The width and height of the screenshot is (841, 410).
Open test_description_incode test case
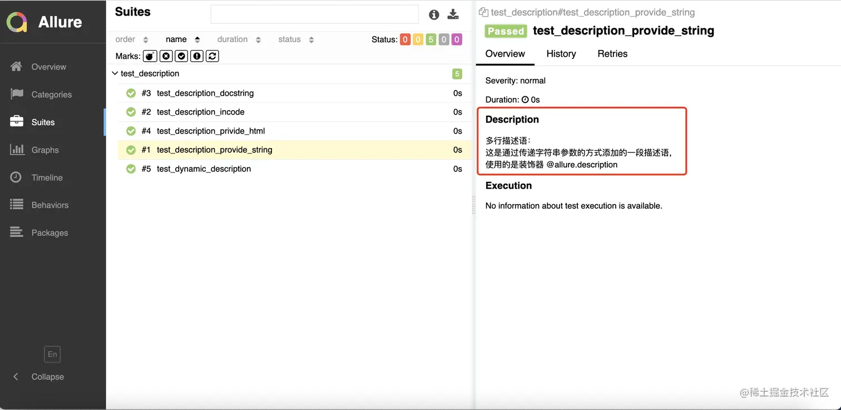click(295, 112)
